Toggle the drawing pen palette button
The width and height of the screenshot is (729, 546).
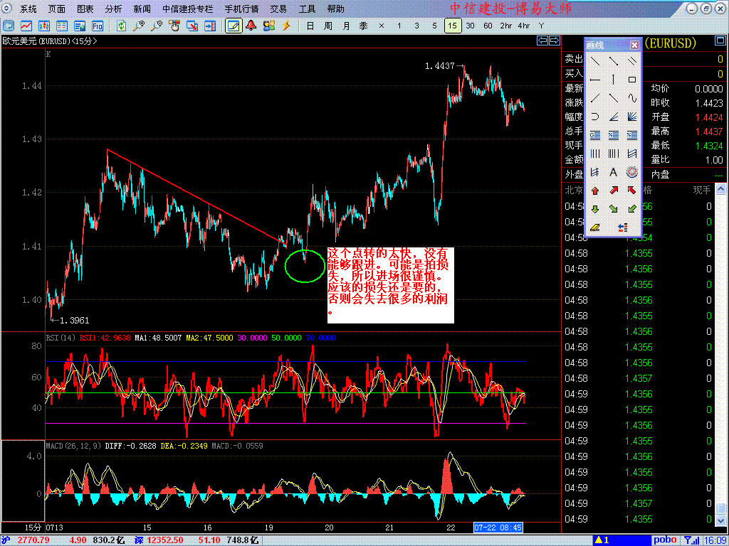click(x=234, y=26)
